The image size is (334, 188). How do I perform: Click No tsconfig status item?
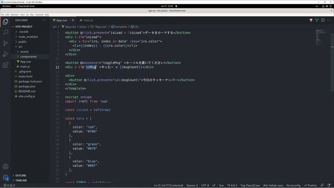[293, 185]
